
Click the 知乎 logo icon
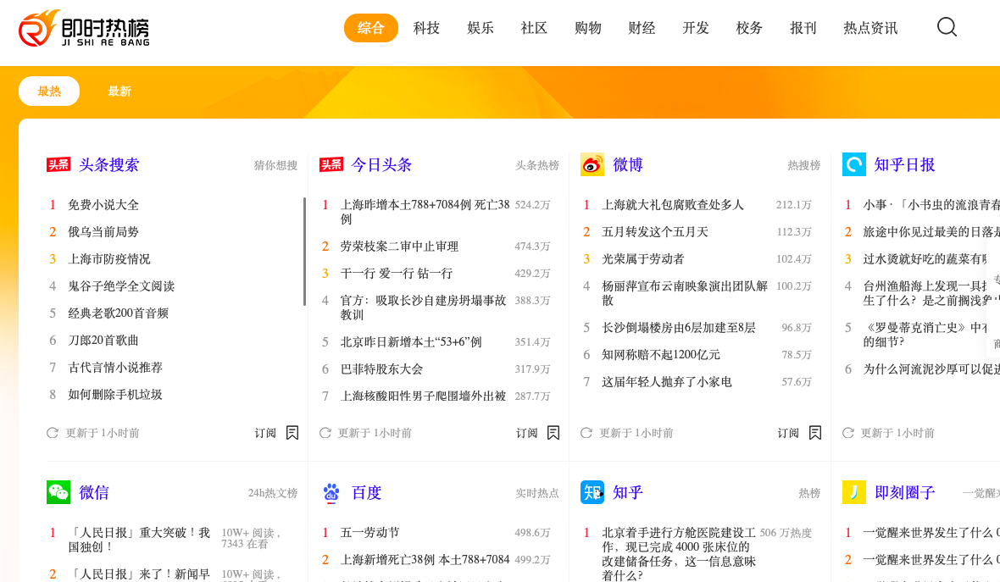(592, 492)
